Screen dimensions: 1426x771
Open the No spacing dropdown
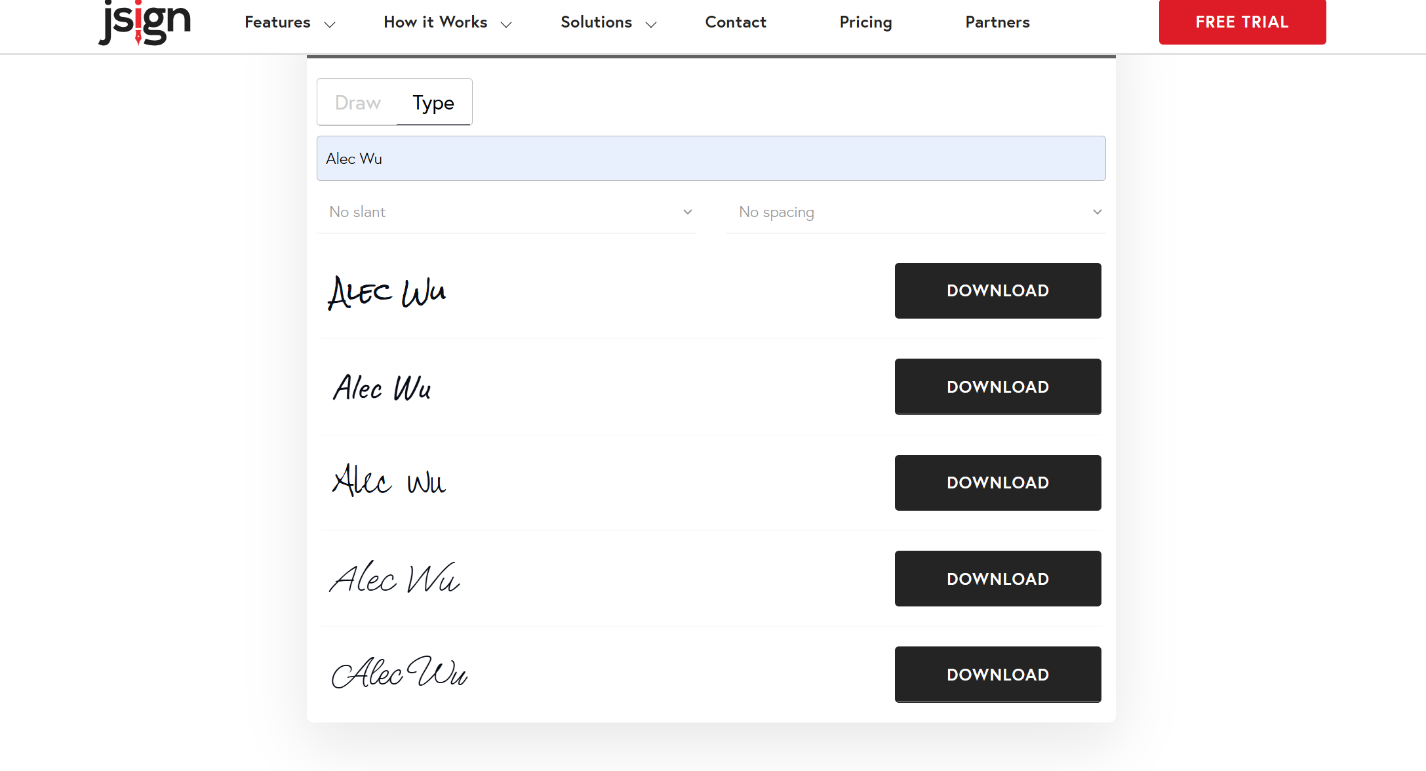[x=915, y=212]
